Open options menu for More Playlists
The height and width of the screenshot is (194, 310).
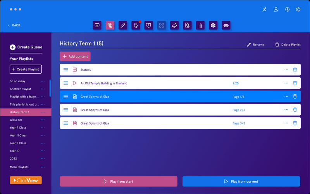click(43, 167)
